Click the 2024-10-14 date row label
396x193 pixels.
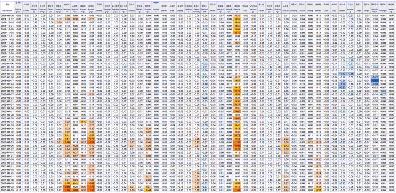coord(7,22)
